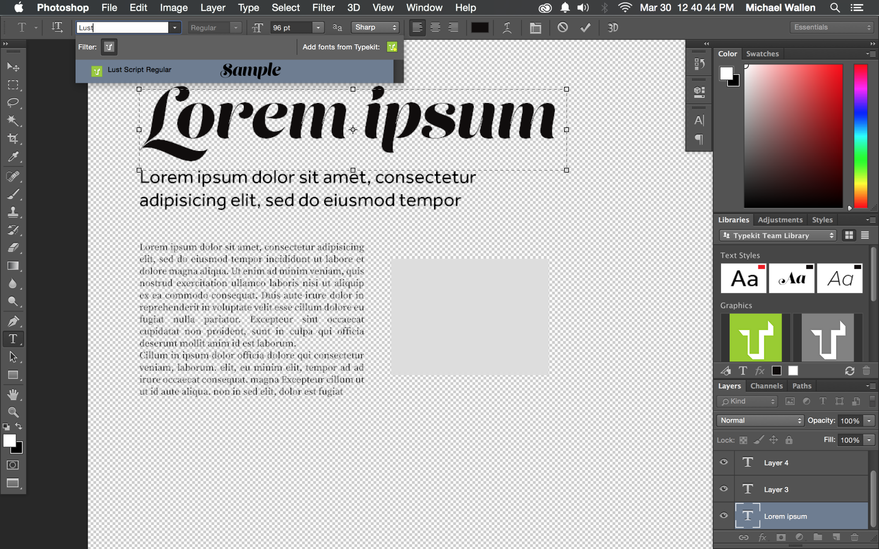879x549 pixels.
Task: Center align the text
Action: click(435, 27)
